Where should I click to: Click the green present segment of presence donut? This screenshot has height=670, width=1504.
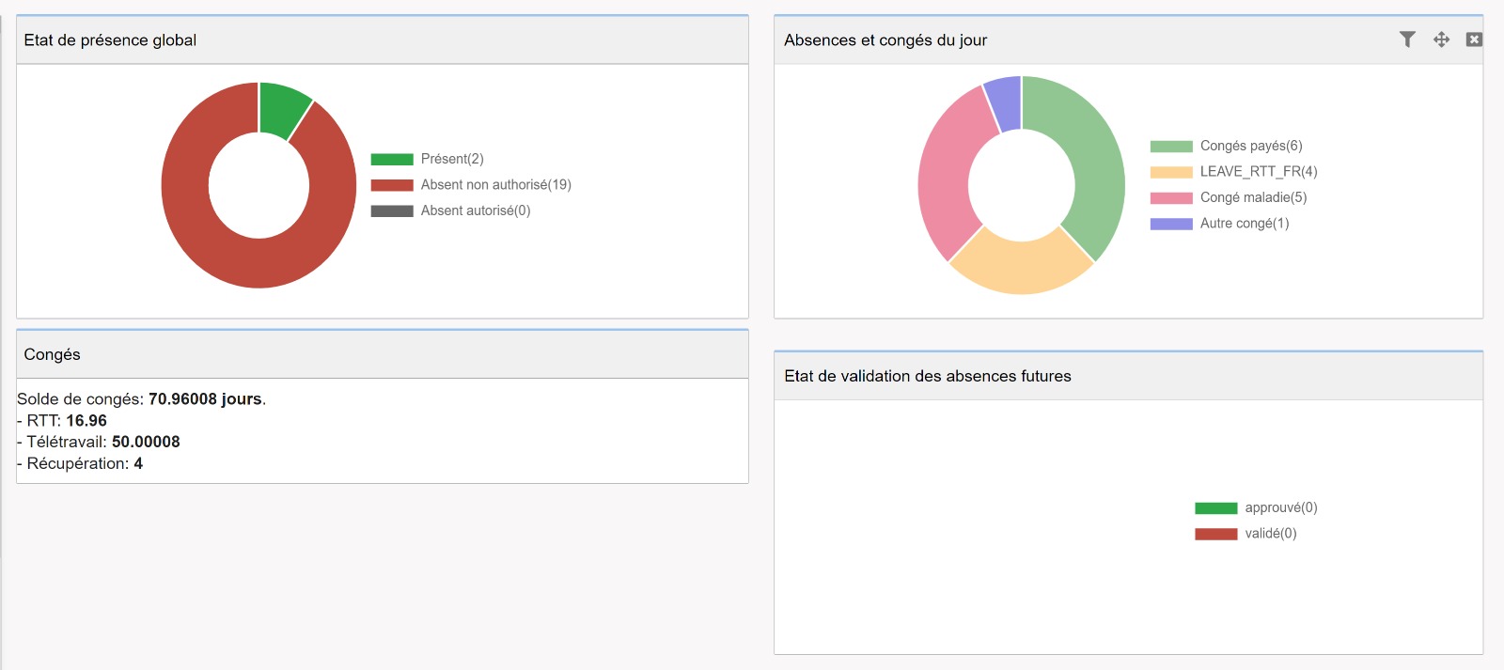tap(282, 108)
